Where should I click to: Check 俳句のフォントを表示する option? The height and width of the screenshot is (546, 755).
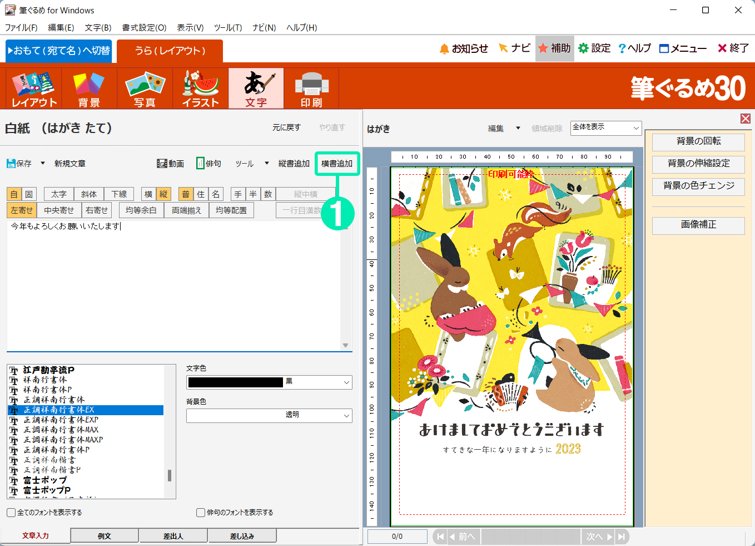tap(201, 513)
